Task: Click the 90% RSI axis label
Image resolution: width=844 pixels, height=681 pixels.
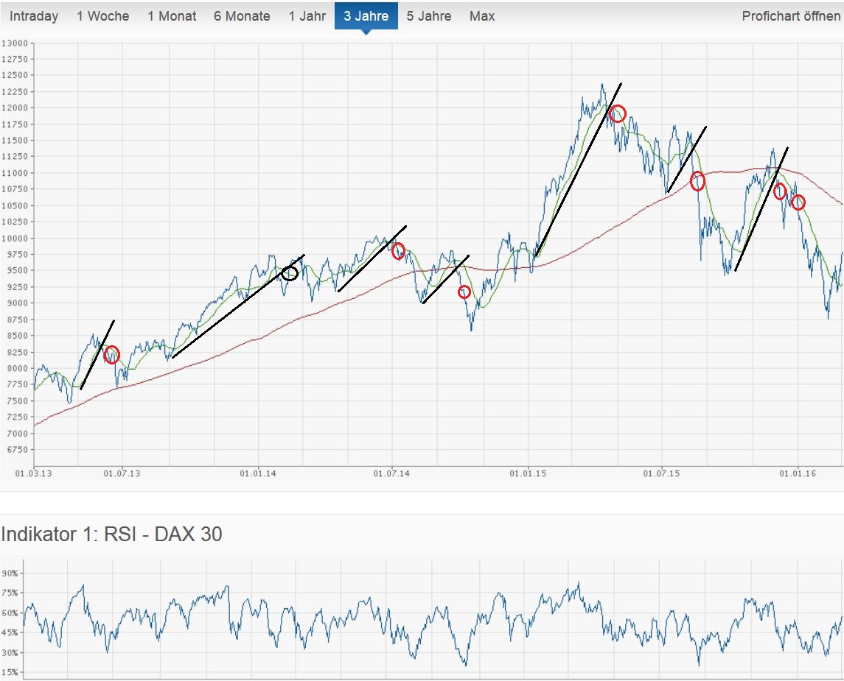Action: coord(10,574)
